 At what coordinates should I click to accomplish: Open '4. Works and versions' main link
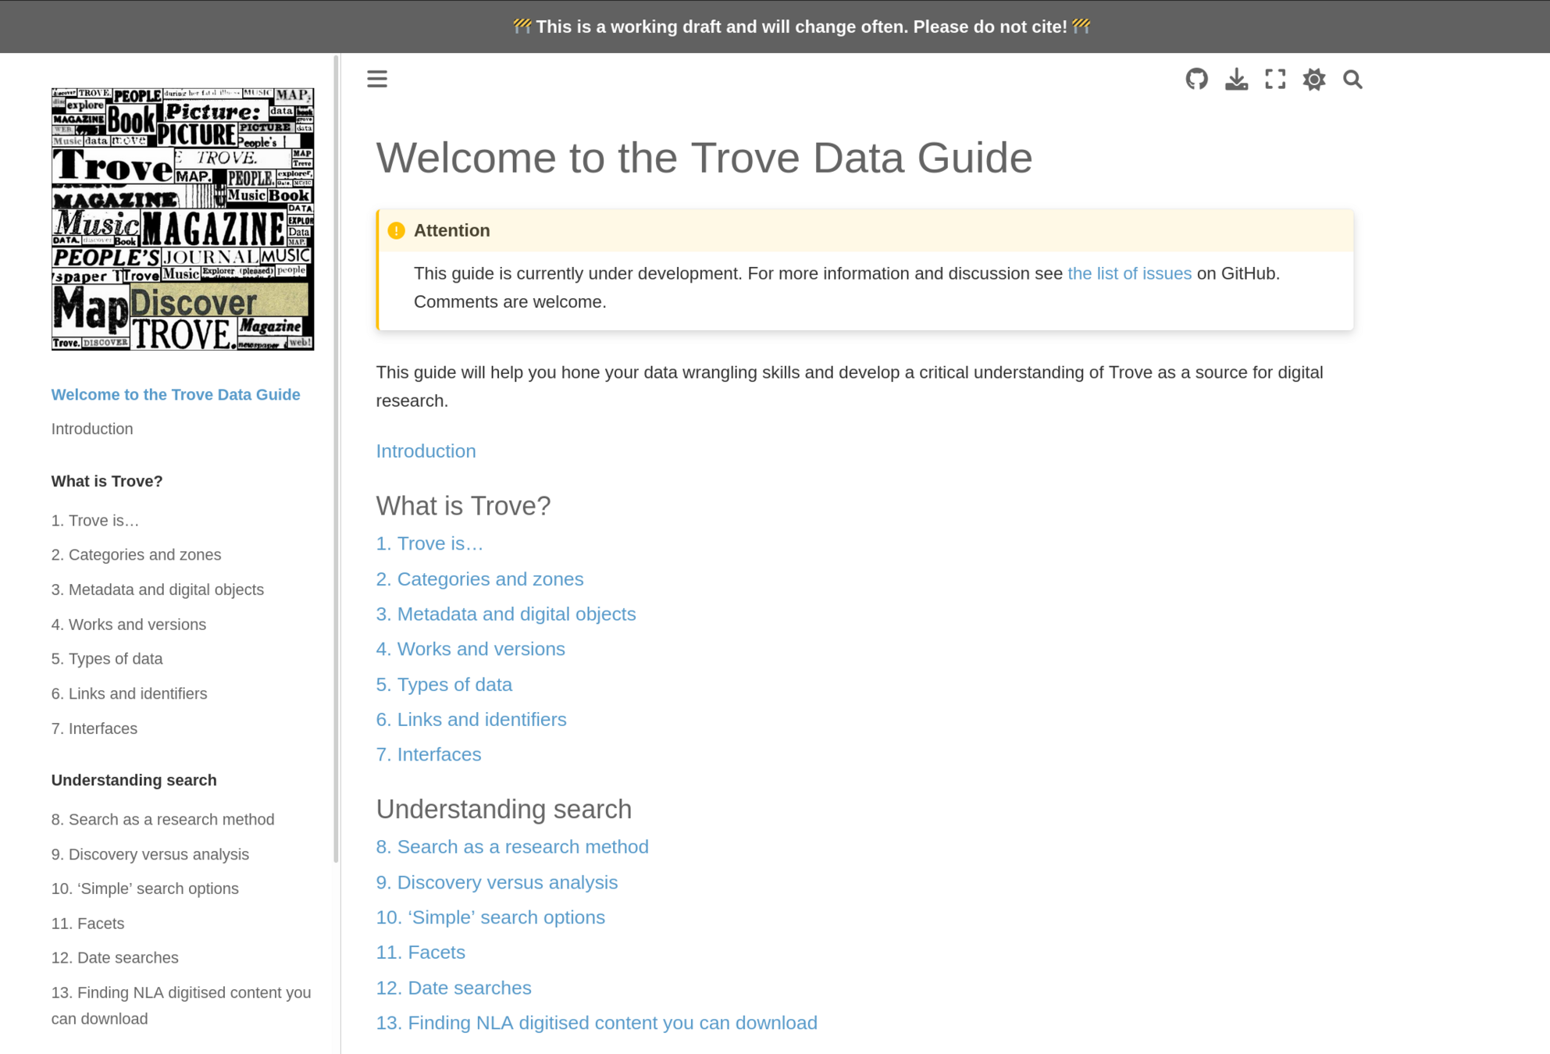[470, 649]
